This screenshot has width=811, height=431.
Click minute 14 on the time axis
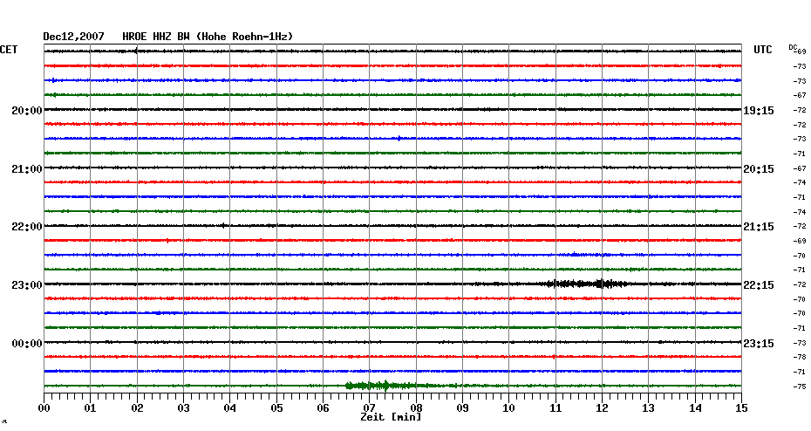695,408
